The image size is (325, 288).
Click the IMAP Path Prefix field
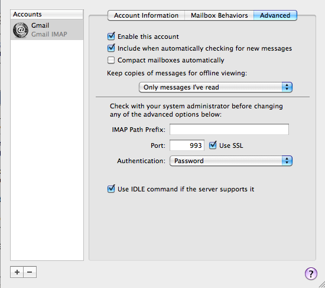pos(229,130)
